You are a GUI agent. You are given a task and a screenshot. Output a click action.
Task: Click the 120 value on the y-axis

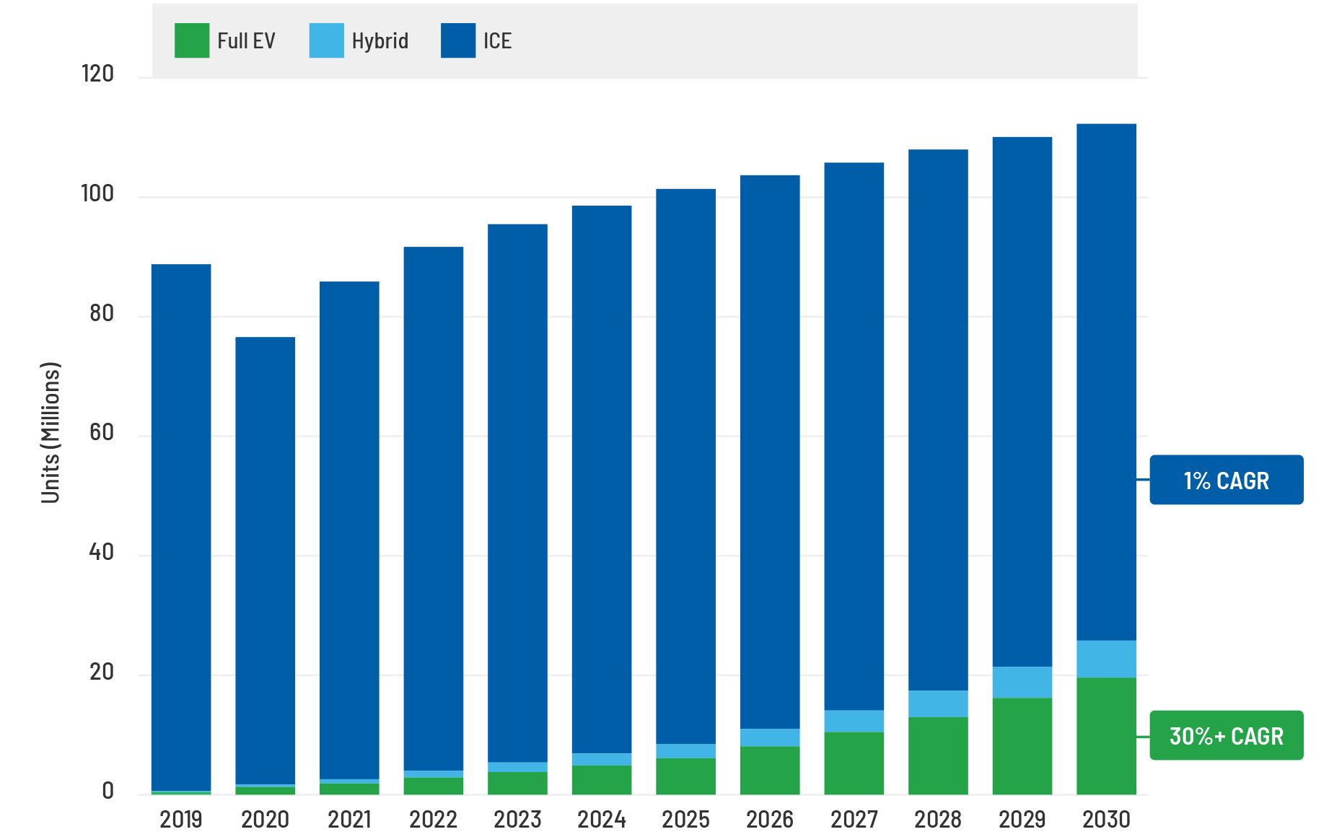pyautogui.click(x=97, y=74)
